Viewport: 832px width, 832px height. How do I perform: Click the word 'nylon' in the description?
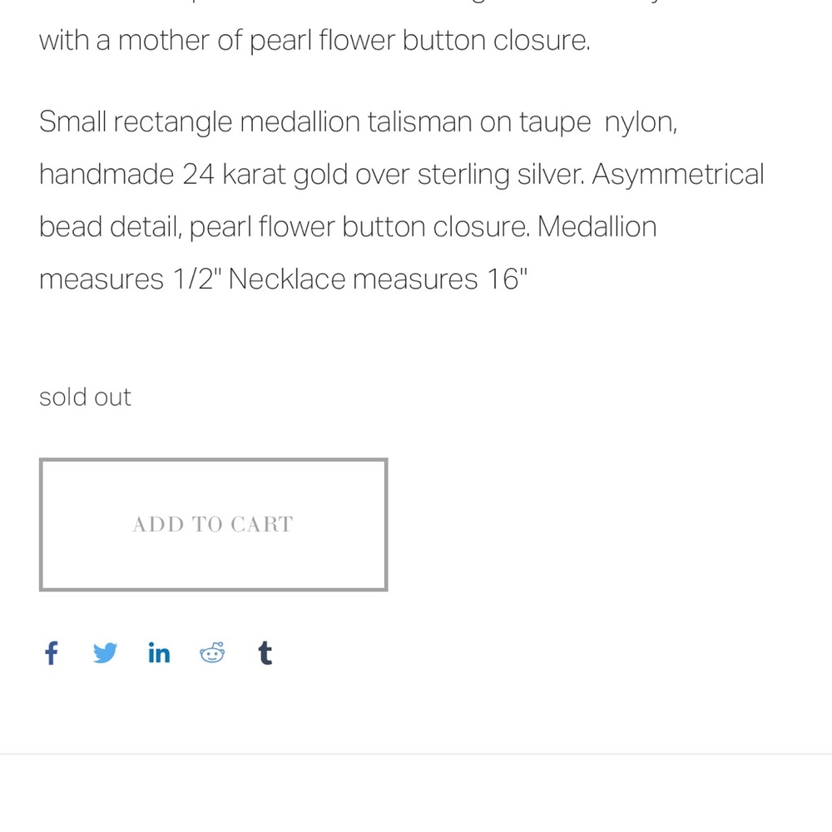click(641, 122)
